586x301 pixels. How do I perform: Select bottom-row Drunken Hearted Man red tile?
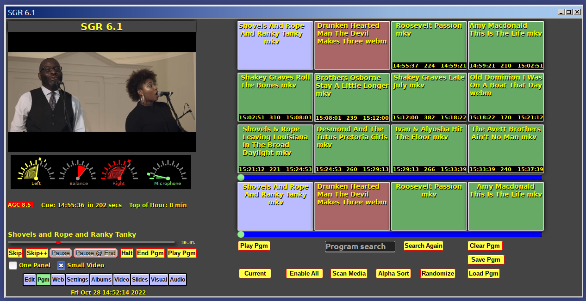(x=352, y=206)
